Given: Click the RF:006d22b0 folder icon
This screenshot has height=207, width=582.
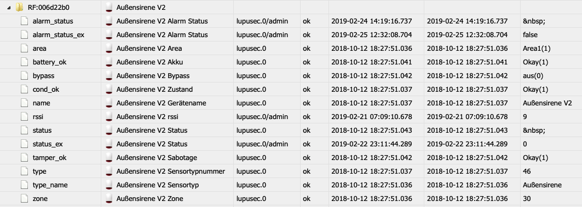Looking at the screenshot, I should click(19, 8).
